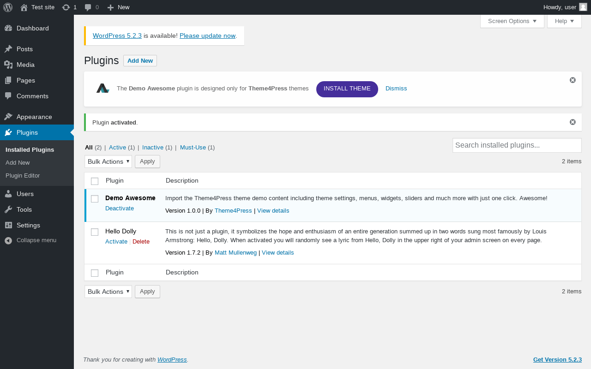Open the Add New plugin submenu item
Viewport: 591px width, 369px height.
pyautogui.click(x=18, y=162)
